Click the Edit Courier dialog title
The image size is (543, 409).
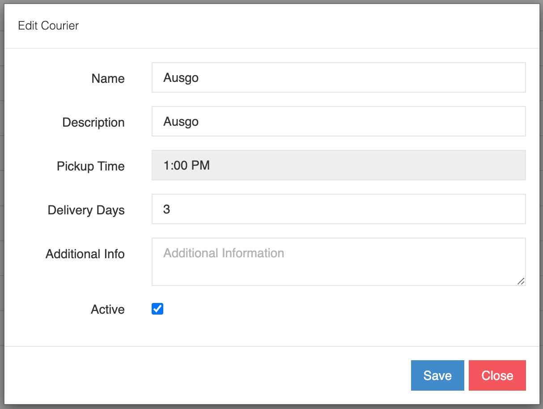[48, 26]
